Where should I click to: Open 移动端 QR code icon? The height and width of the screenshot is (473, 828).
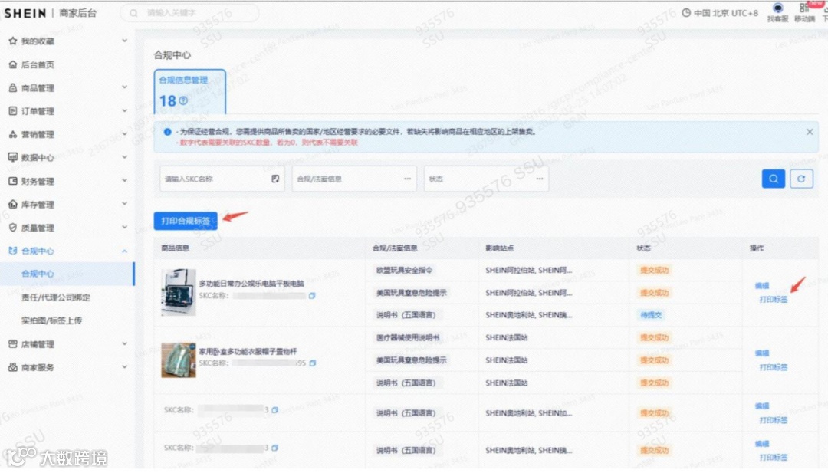tap(803, 8)
